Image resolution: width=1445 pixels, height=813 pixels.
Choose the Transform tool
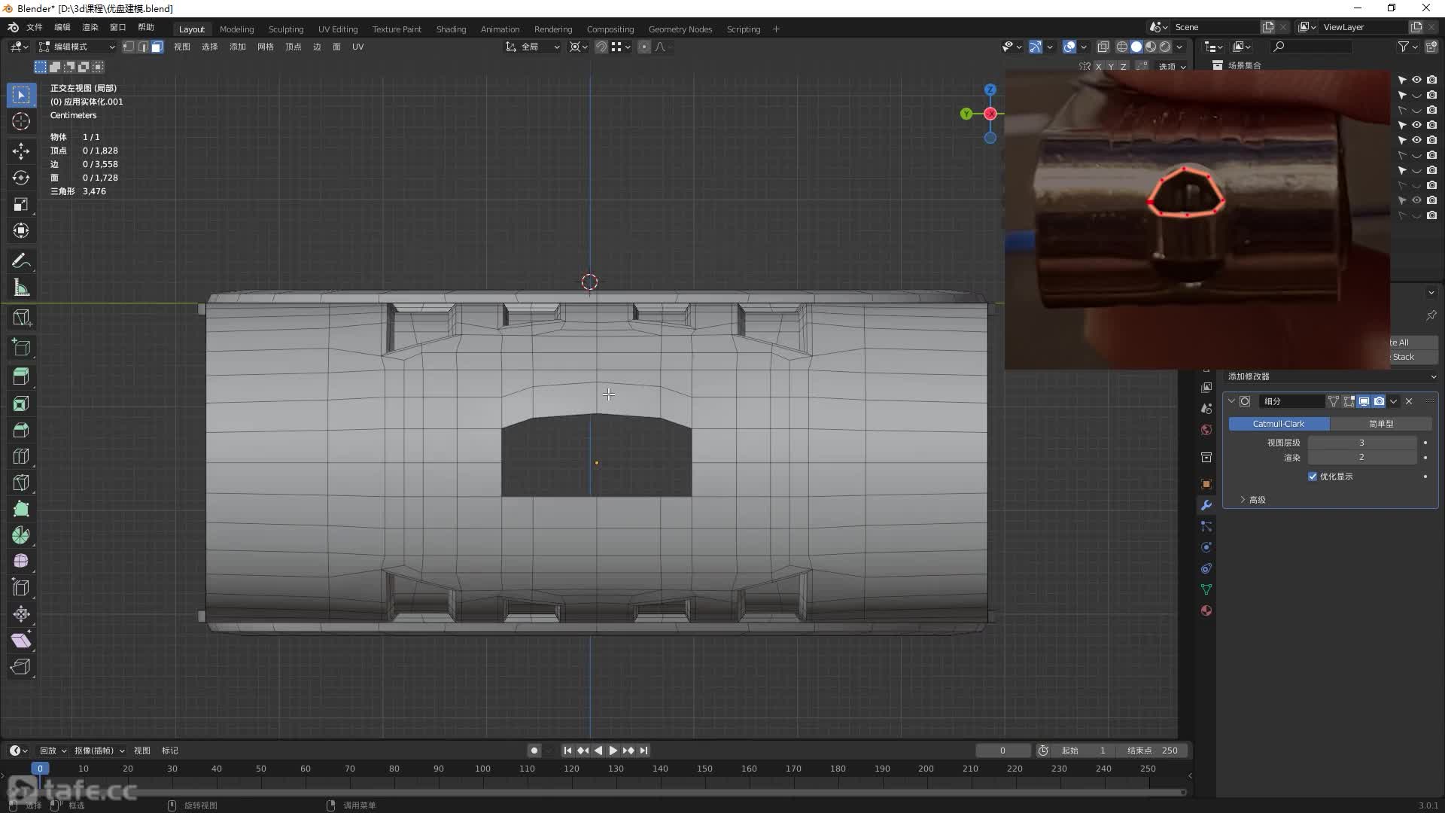pos(21,230)
